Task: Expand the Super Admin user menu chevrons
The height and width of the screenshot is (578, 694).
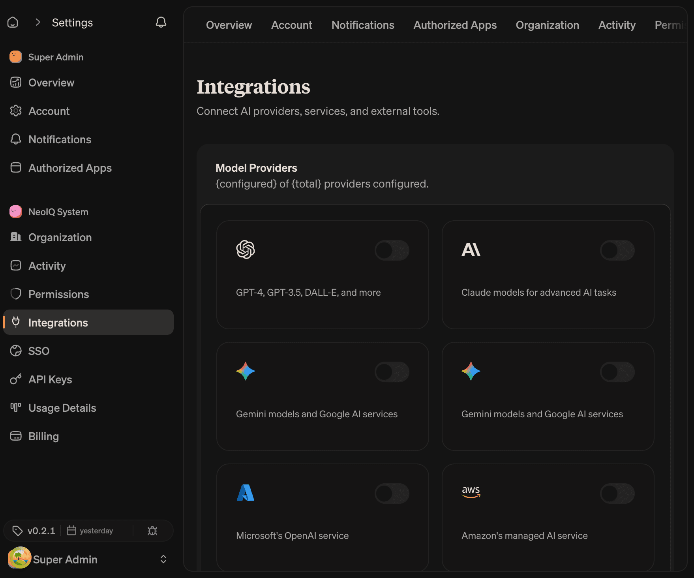Action: pyautogui.click(x=163, y=559)
